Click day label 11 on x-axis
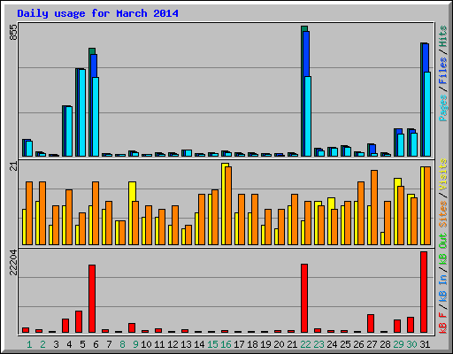The height and width of the screenshot is (354, 453). [x=159, y=344]
